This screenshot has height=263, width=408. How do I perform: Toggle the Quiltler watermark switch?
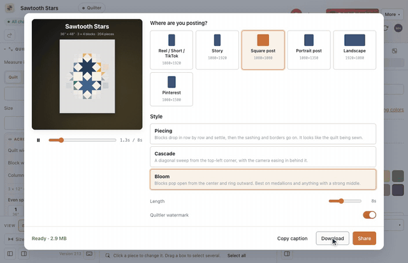coord(370,215)
